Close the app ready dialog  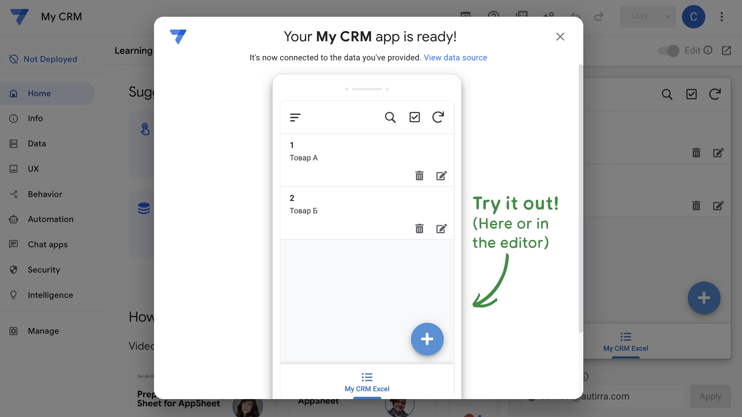click(560, 37)
